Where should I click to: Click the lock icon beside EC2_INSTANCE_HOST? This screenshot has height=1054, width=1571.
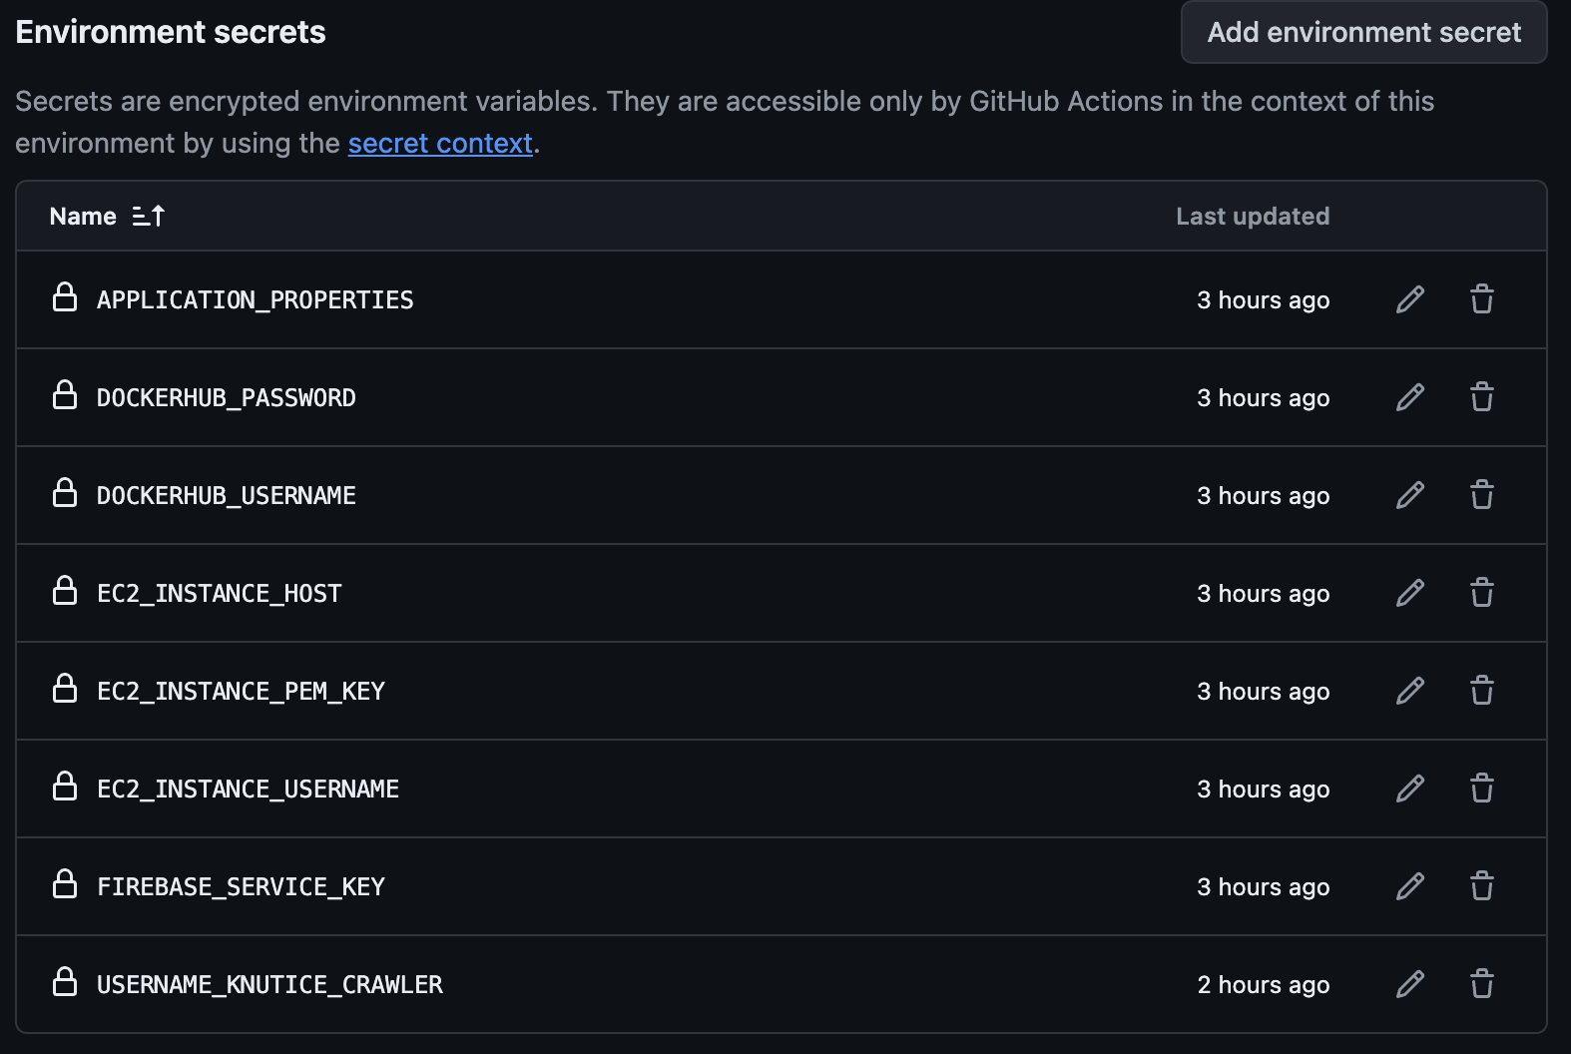pos(65,591)
